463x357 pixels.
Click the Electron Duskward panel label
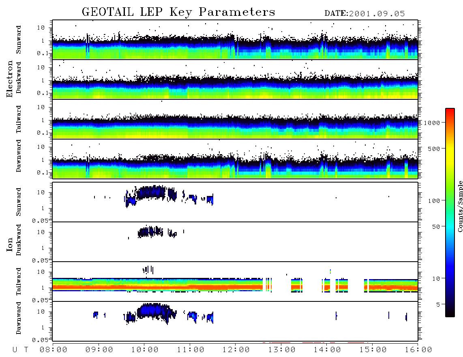19,78
